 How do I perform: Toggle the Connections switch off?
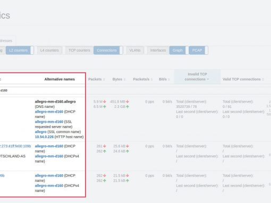108,50
